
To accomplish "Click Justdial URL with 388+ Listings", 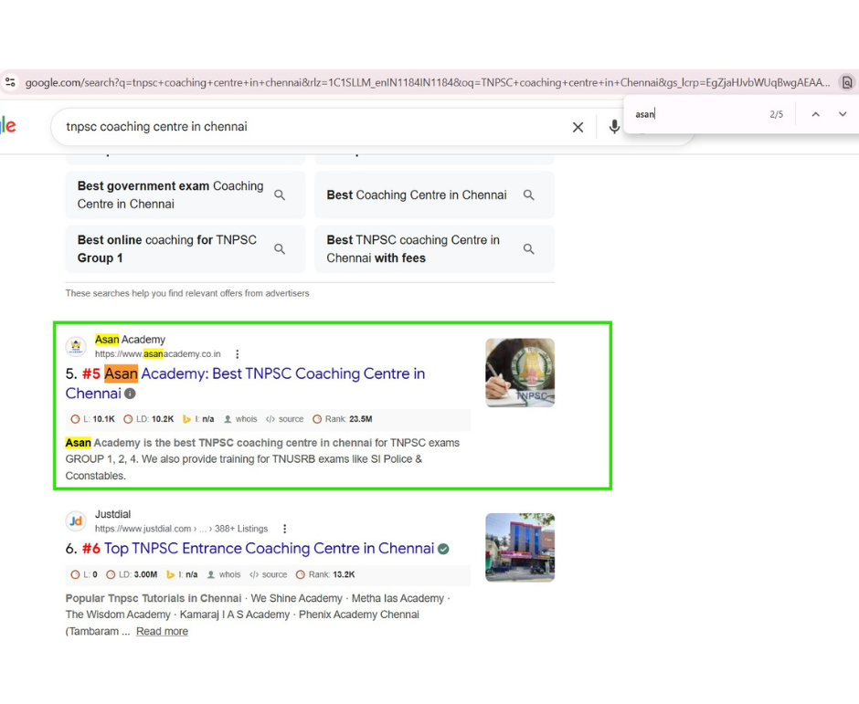I will (181, 529).
